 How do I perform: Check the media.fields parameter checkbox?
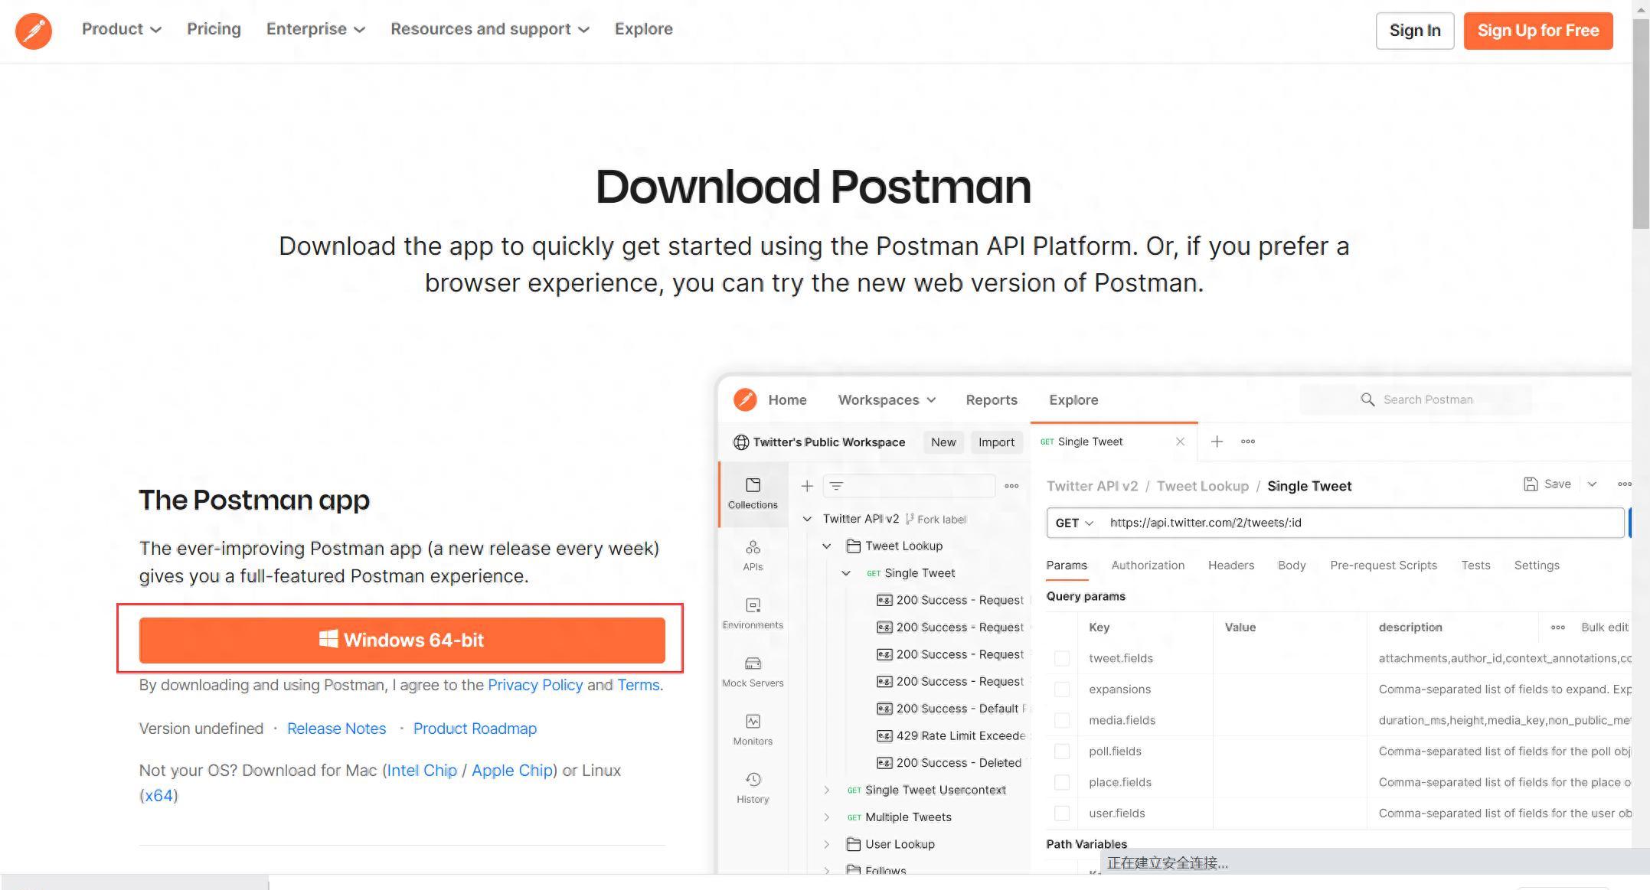1062,720
